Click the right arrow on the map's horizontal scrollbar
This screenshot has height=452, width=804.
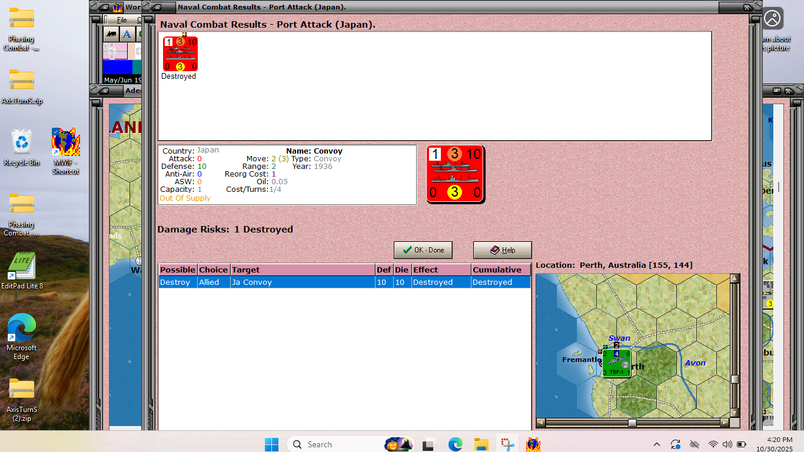pyautogui.click(x=725, y=422)
